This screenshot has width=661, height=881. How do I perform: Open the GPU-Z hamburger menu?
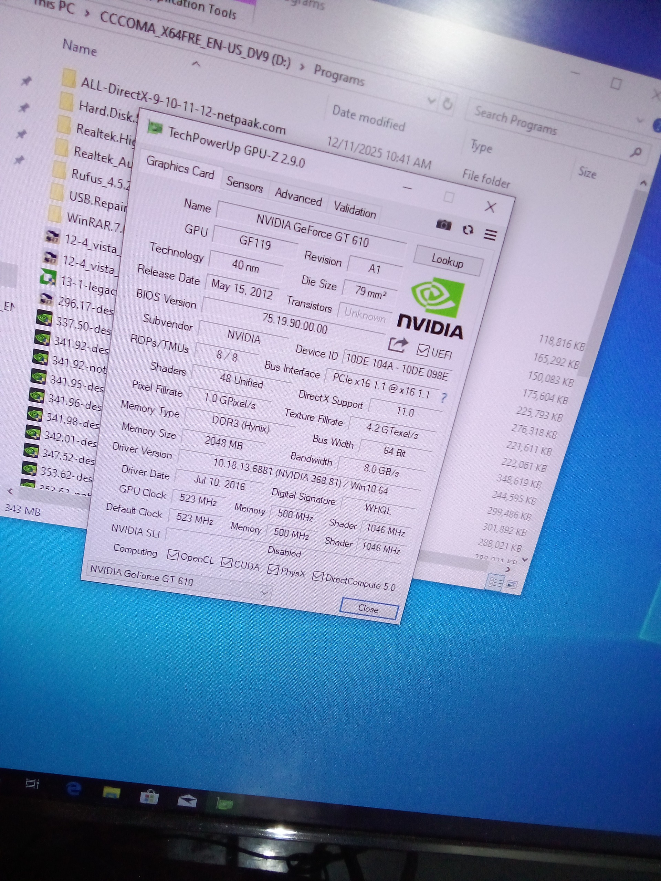coord(490,235)
